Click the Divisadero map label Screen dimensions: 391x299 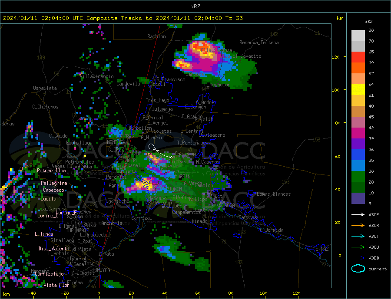tap(212, 135)
